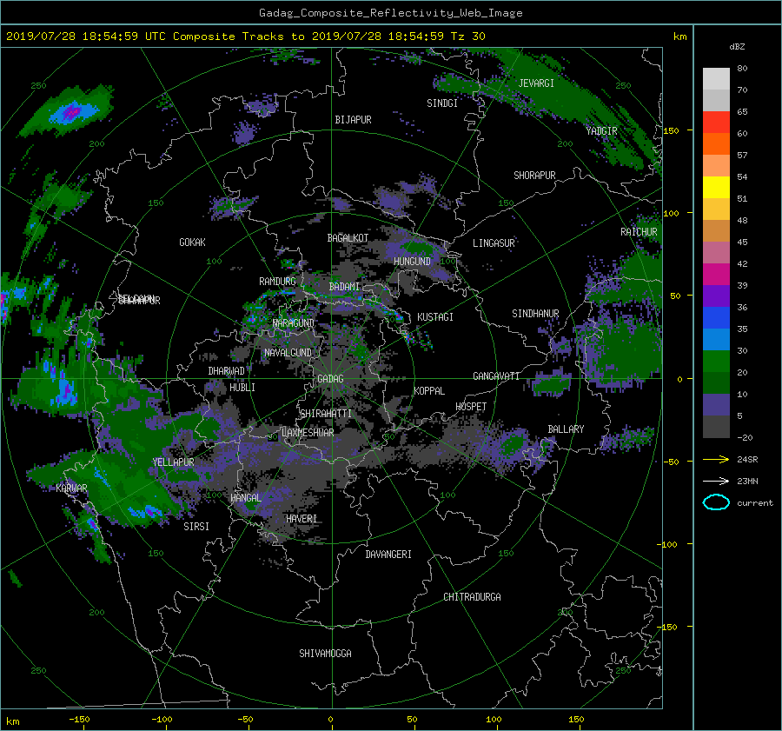
Task: Select the red 60-65 dBZ swatch
Action: 716,123
